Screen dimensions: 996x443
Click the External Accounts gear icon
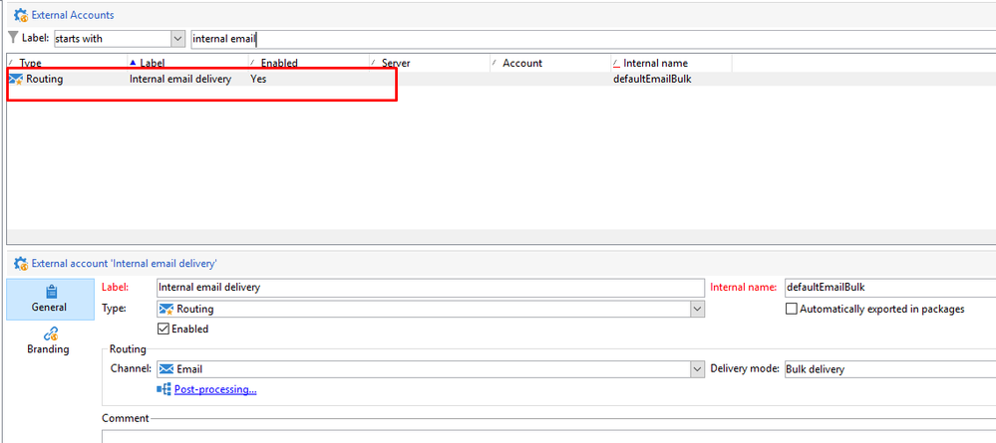click(x=19, y=15)
